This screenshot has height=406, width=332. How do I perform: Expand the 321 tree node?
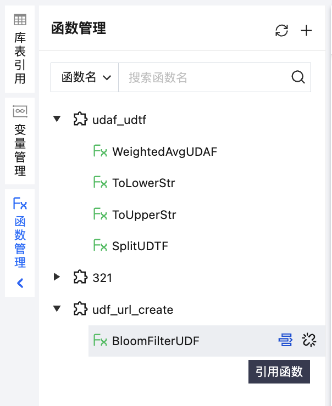(57, 277)
